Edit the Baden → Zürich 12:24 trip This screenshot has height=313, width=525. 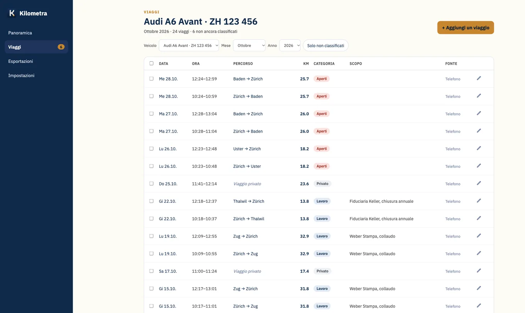(x=479, y=78)
